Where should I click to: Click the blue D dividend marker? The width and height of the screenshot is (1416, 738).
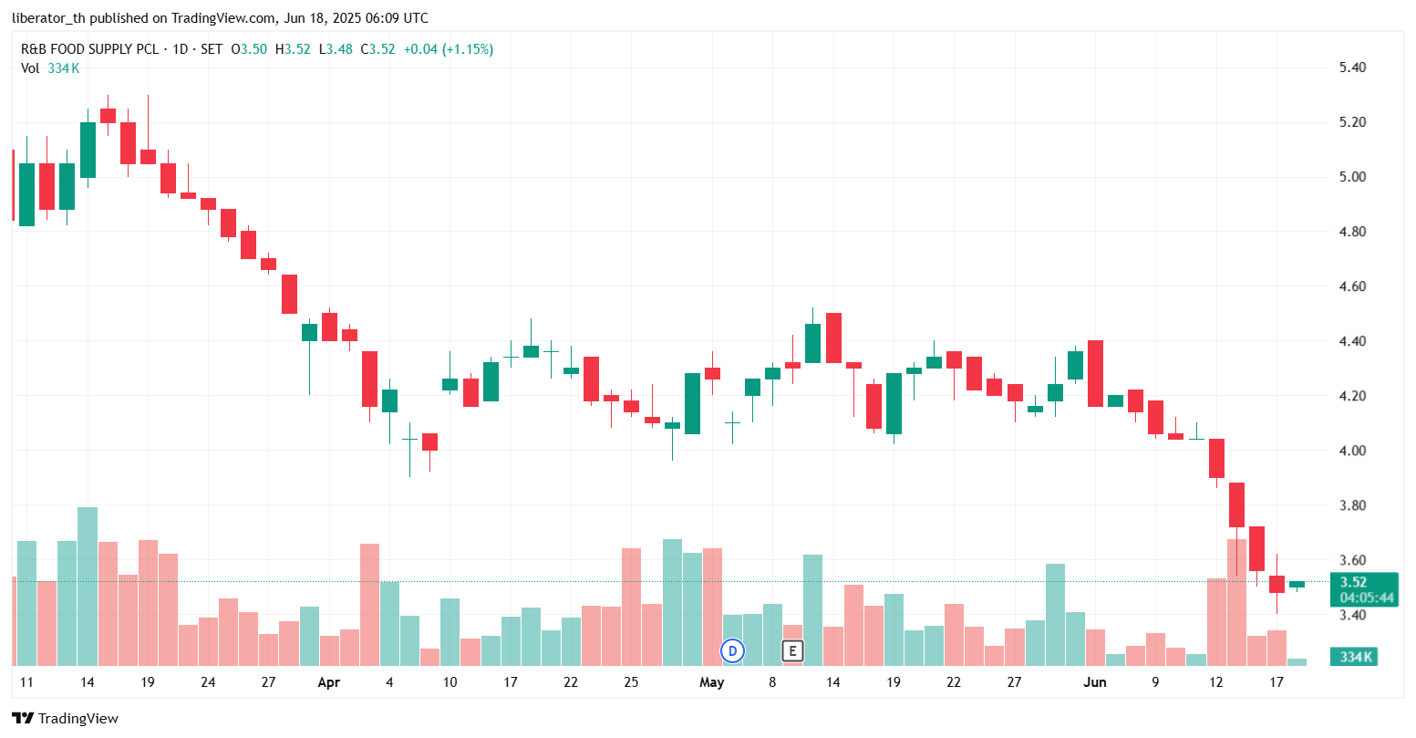tap(732, 650)
